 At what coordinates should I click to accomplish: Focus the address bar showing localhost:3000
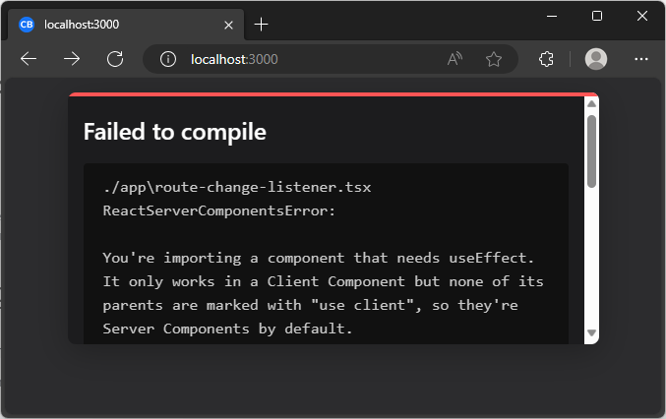pyautogui.click(x=315, y=59)
